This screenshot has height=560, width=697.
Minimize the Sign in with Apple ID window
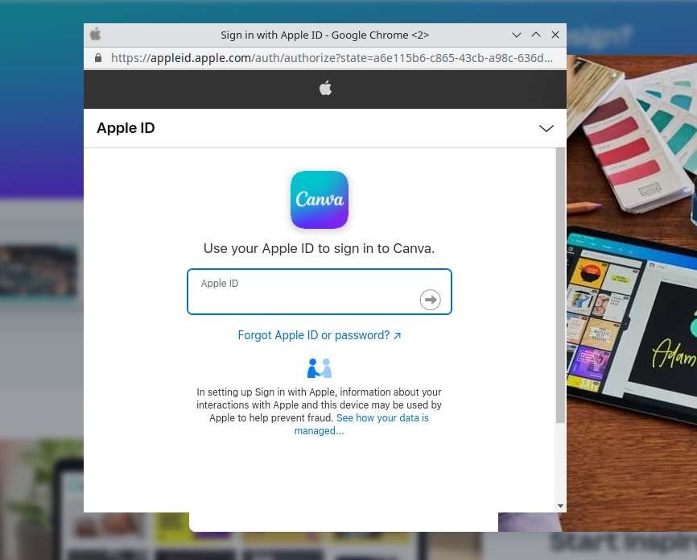[x=517, y=35]
